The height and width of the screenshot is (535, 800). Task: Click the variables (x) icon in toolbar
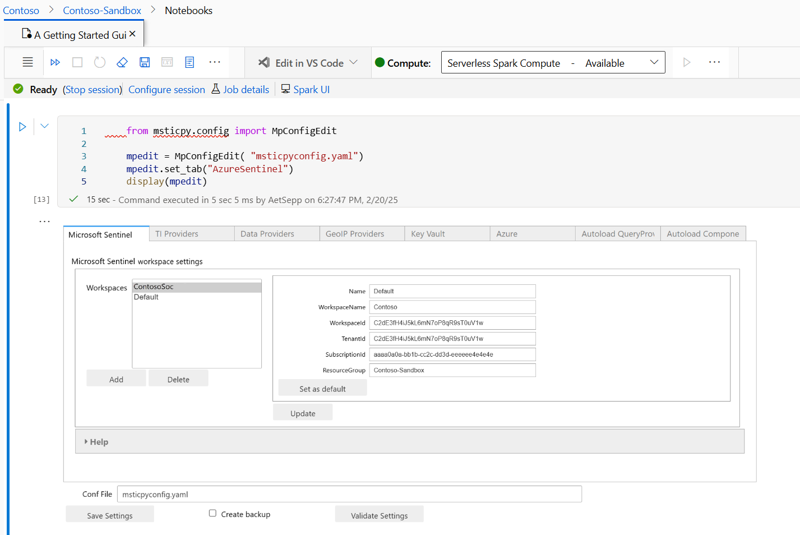167,62
